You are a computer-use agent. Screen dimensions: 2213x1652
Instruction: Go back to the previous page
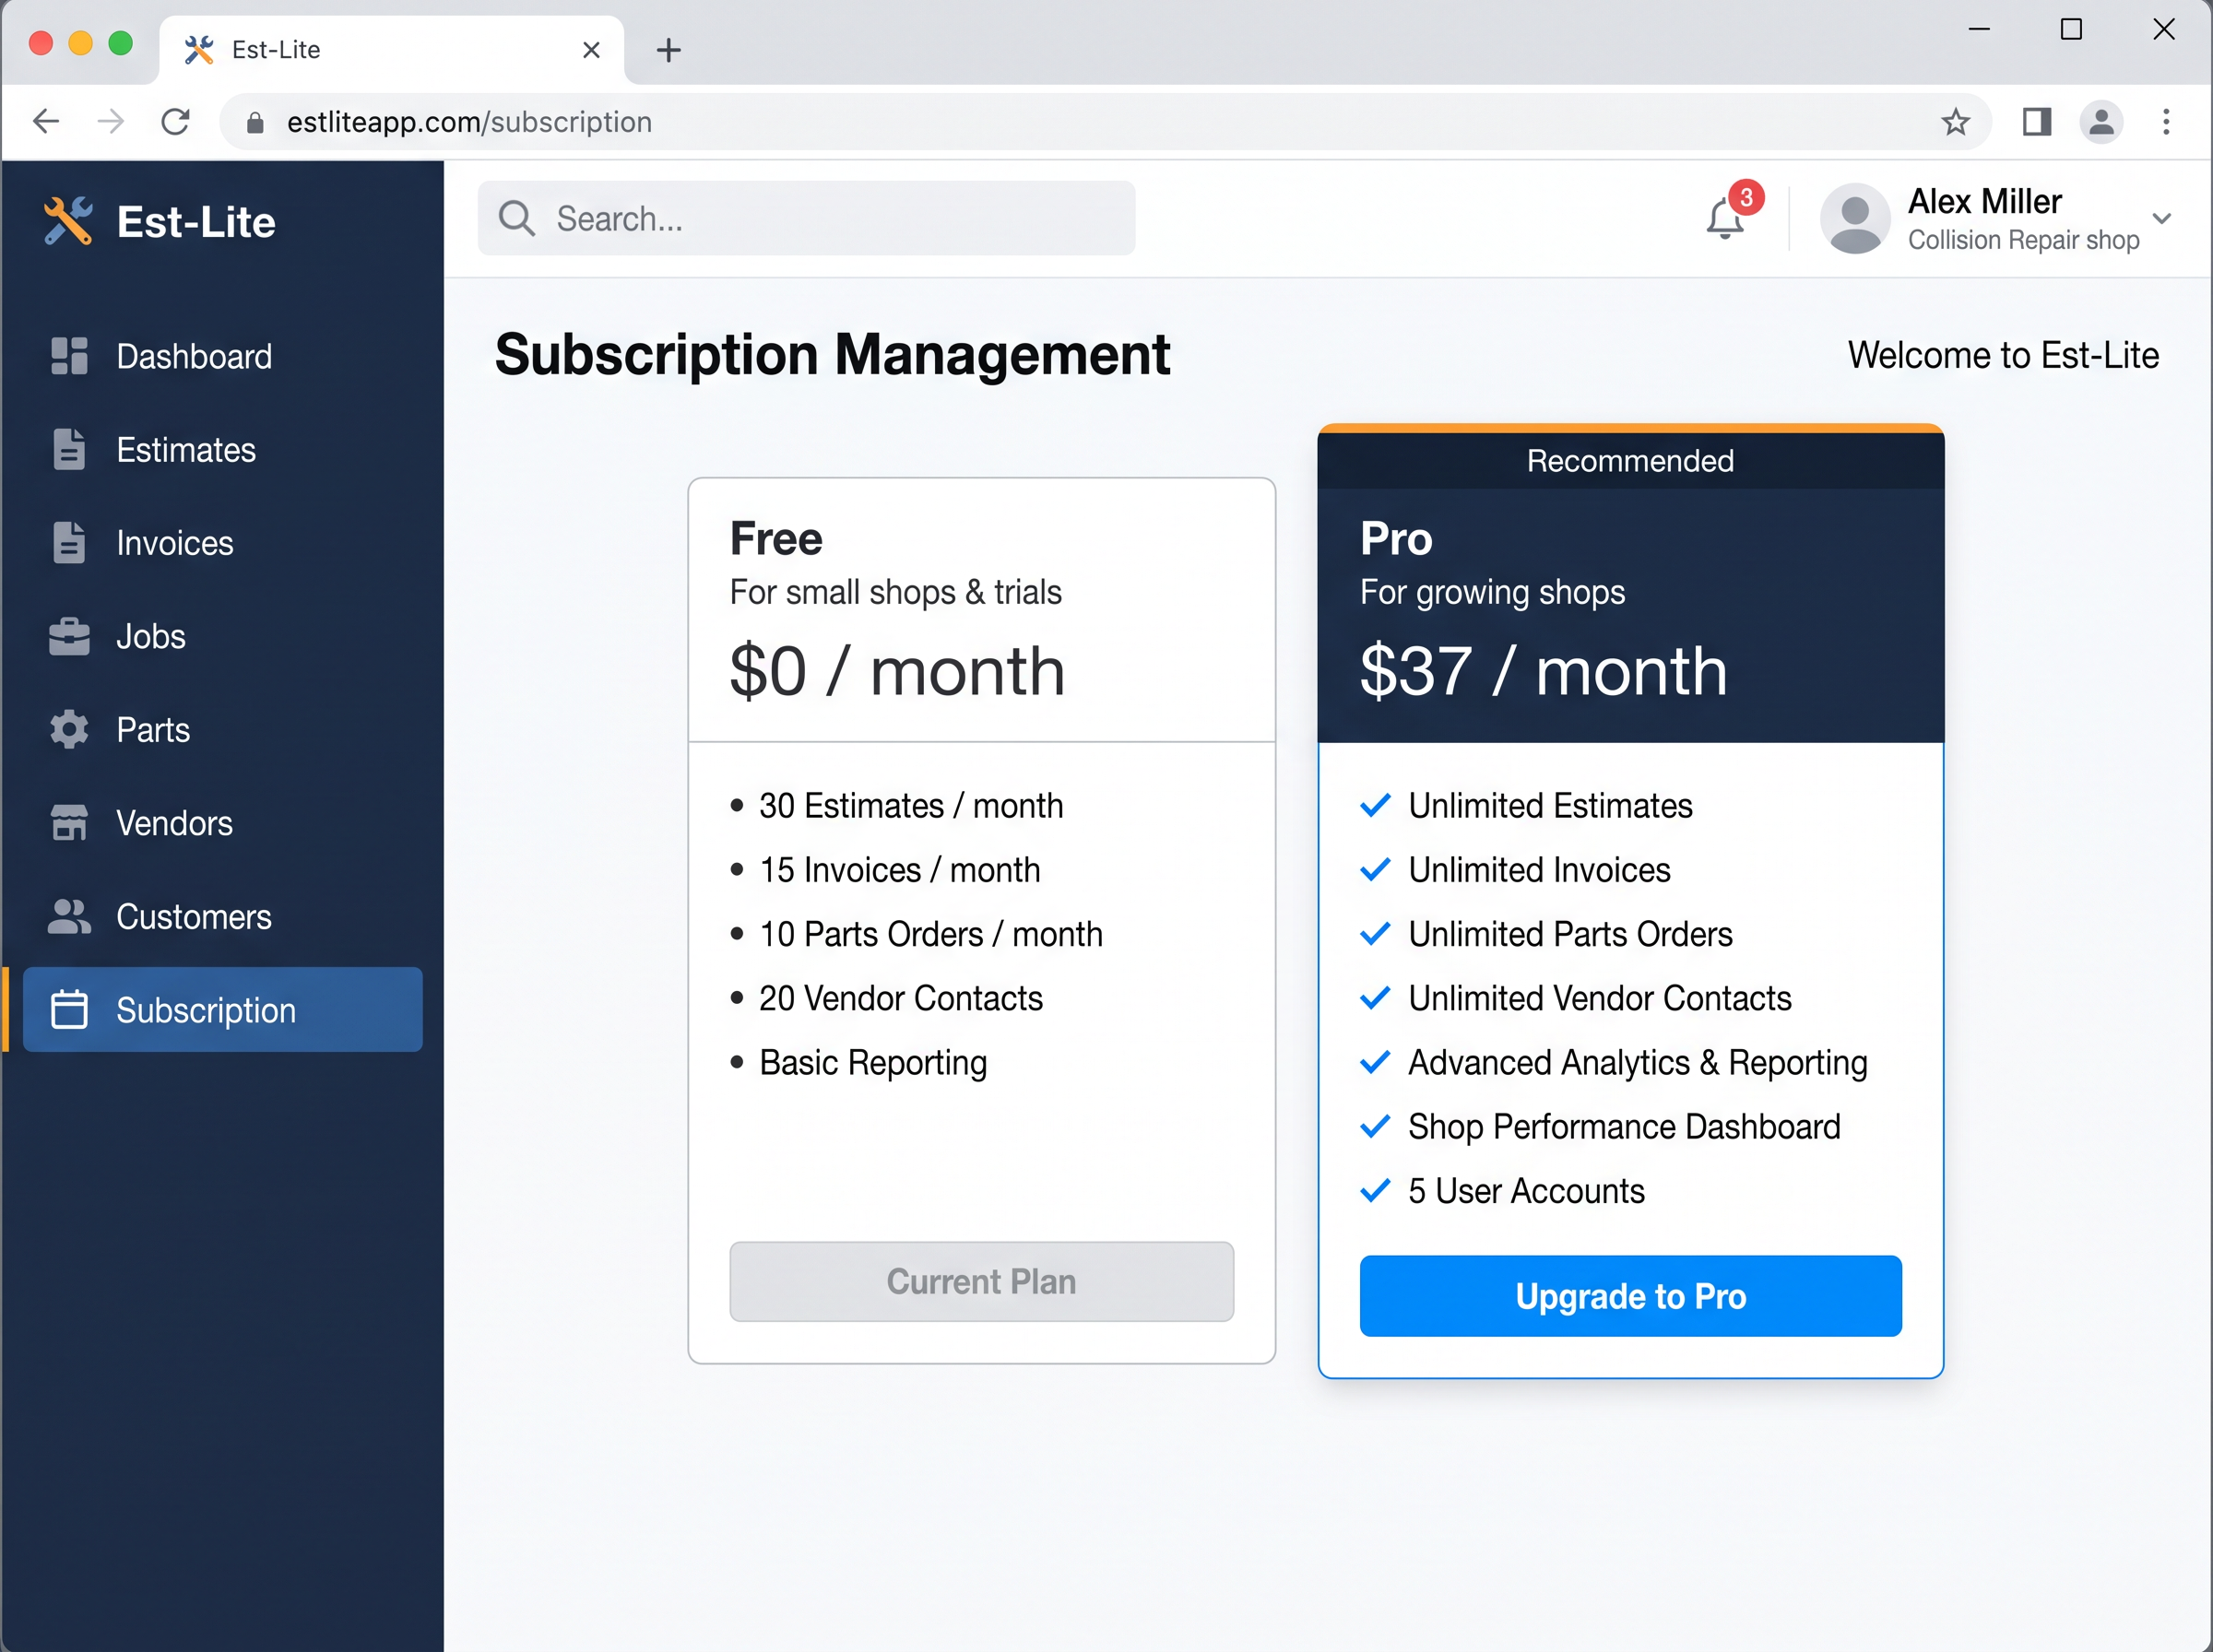pyautogui.click(x=46, y=122)
